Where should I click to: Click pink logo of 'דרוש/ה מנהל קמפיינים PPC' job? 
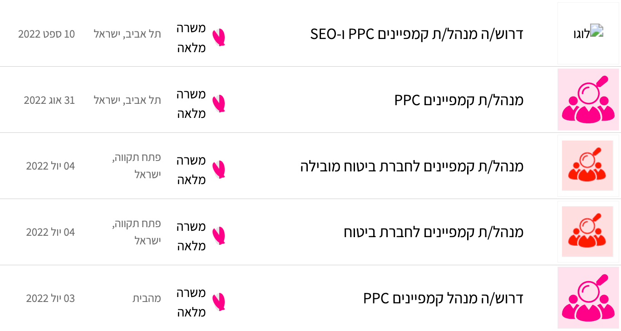pos(588,297)
